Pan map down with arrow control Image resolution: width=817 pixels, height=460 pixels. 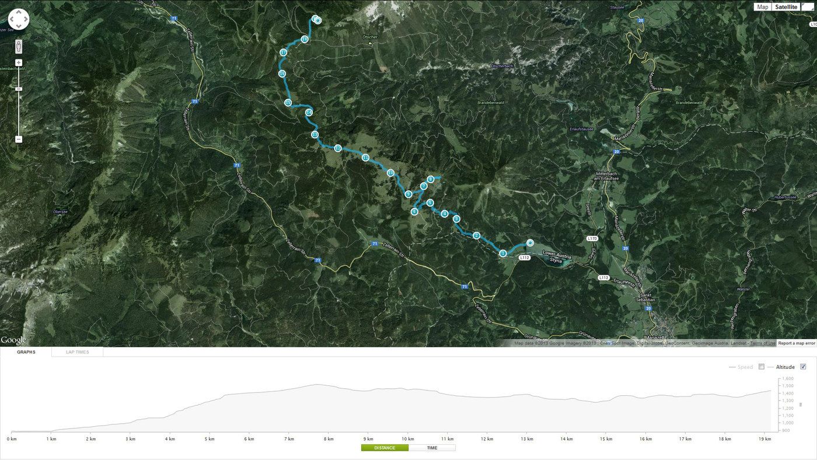click(19, 26)
